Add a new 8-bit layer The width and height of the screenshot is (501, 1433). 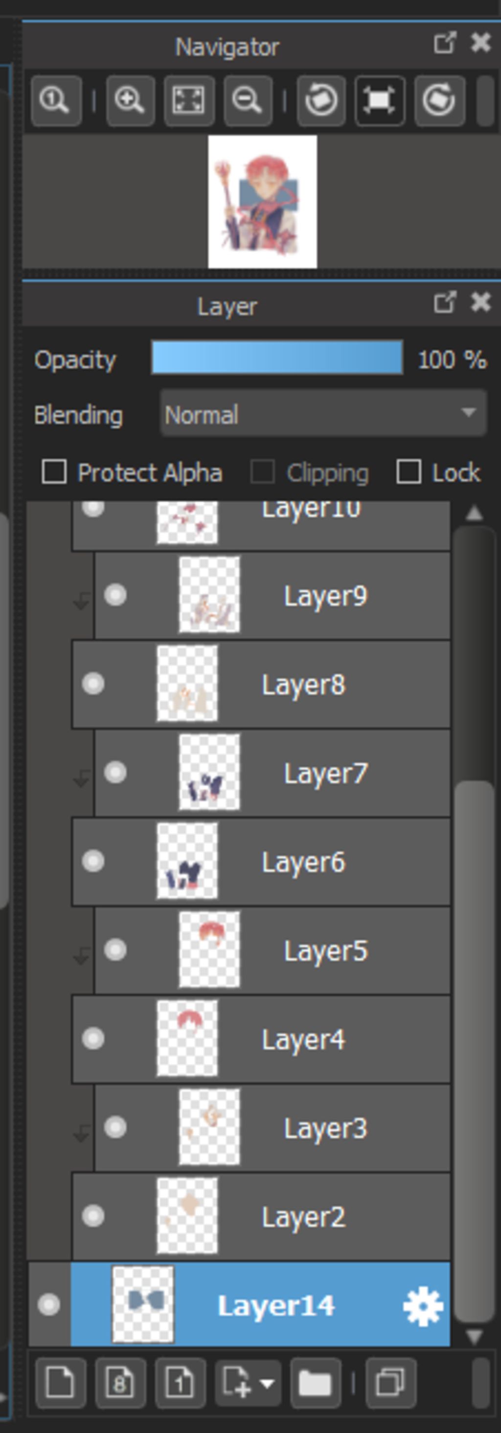coord(119,1384)
